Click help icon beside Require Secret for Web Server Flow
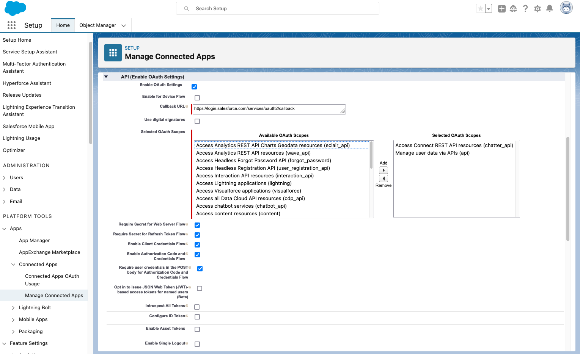This screenshot has width=580, height=354. (187, 224)
